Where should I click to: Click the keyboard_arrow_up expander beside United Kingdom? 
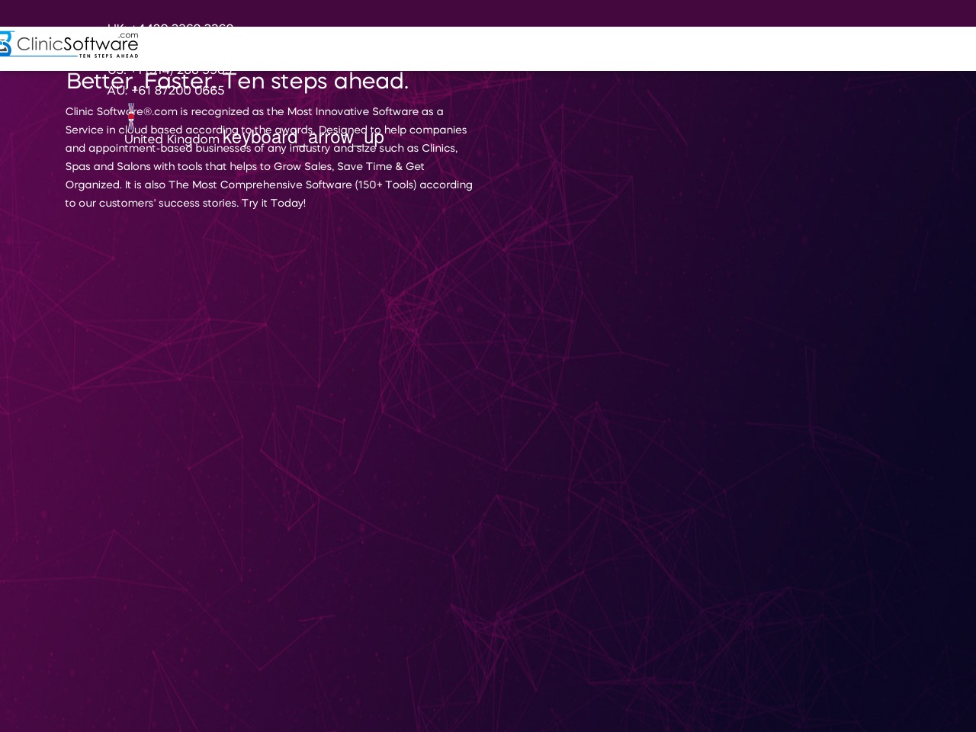click(x=303, y=138)
